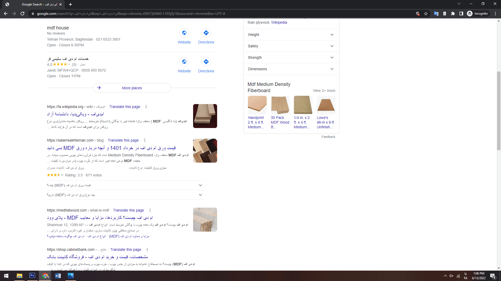Open the tab search dropdown arrow

coord(459,4)
